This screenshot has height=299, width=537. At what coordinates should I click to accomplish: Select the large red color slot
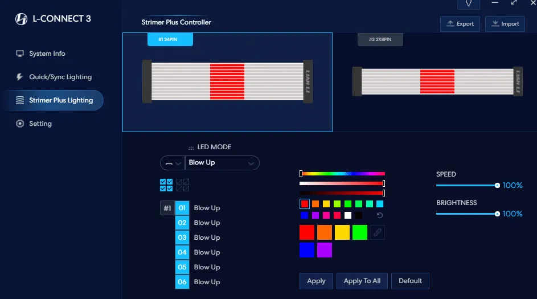[x=307, y=232]
